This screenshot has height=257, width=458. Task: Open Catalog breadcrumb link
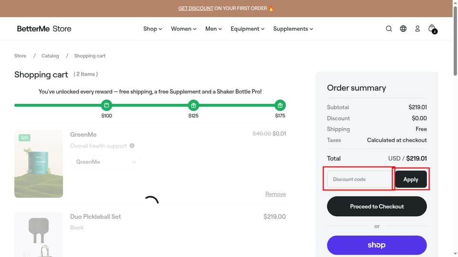(x=50, y=56)
